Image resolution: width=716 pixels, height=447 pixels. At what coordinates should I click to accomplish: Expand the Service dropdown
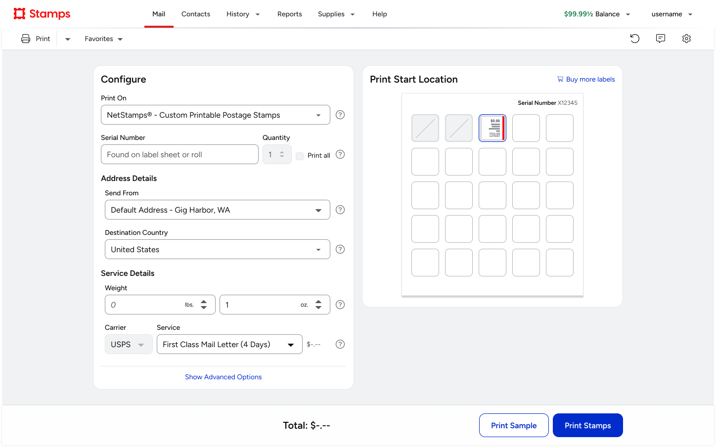pyautogui.click(x=229, y=344)
